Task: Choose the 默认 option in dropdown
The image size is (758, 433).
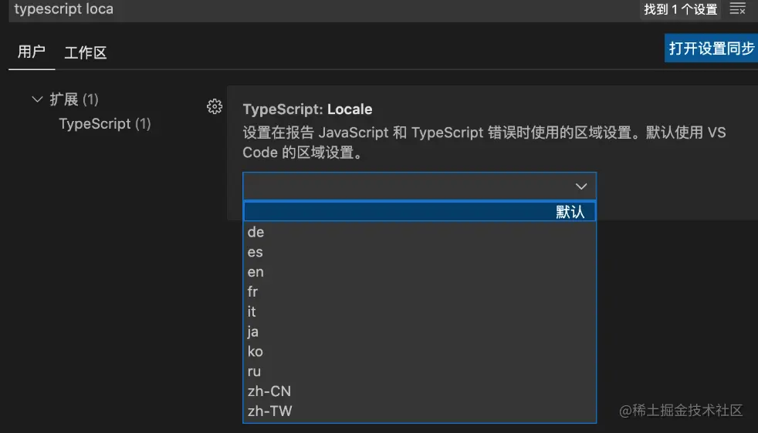Action: click(420, 211)
